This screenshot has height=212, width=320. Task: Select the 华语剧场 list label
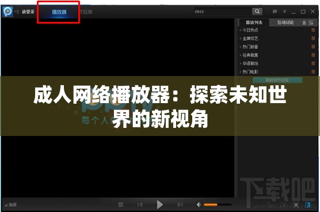tap(250, 63)
